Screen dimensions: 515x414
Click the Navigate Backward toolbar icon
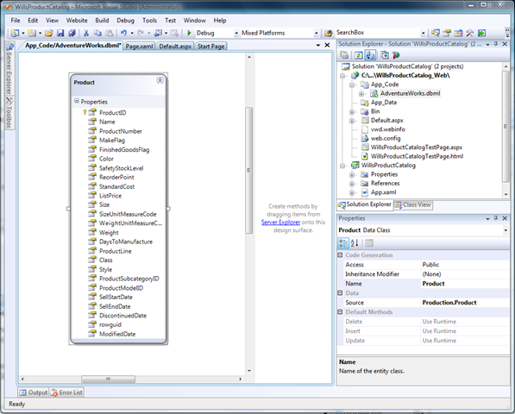pyautogui.click(x=159, y=33)
